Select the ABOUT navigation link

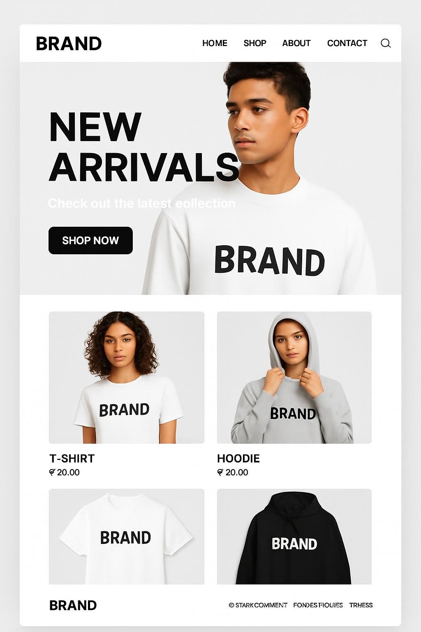coord(296,43)
